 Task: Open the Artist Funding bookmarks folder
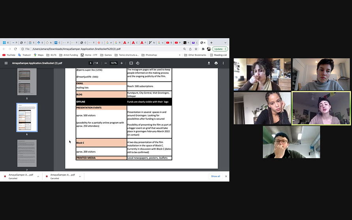[x=69, y=55]
